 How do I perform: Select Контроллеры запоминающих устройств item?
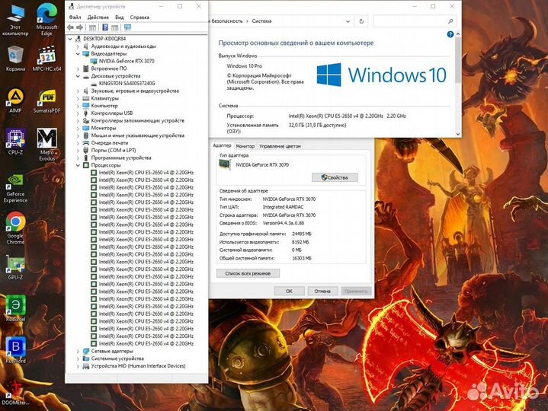[x=138, y=120]
